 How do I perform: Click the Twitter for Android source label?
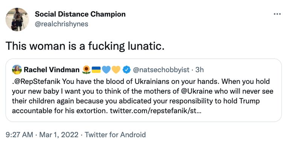coord(115,135)
